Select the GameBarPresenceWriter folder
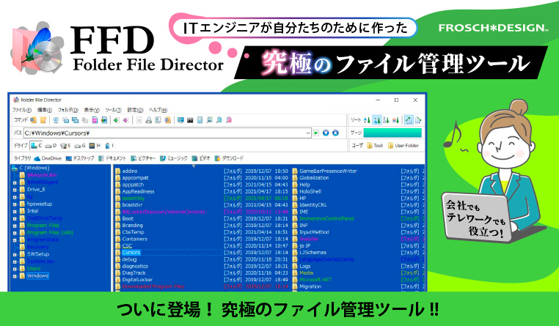Screen dimensions: 559x326 pyautogui.click(x=328, y=171)
